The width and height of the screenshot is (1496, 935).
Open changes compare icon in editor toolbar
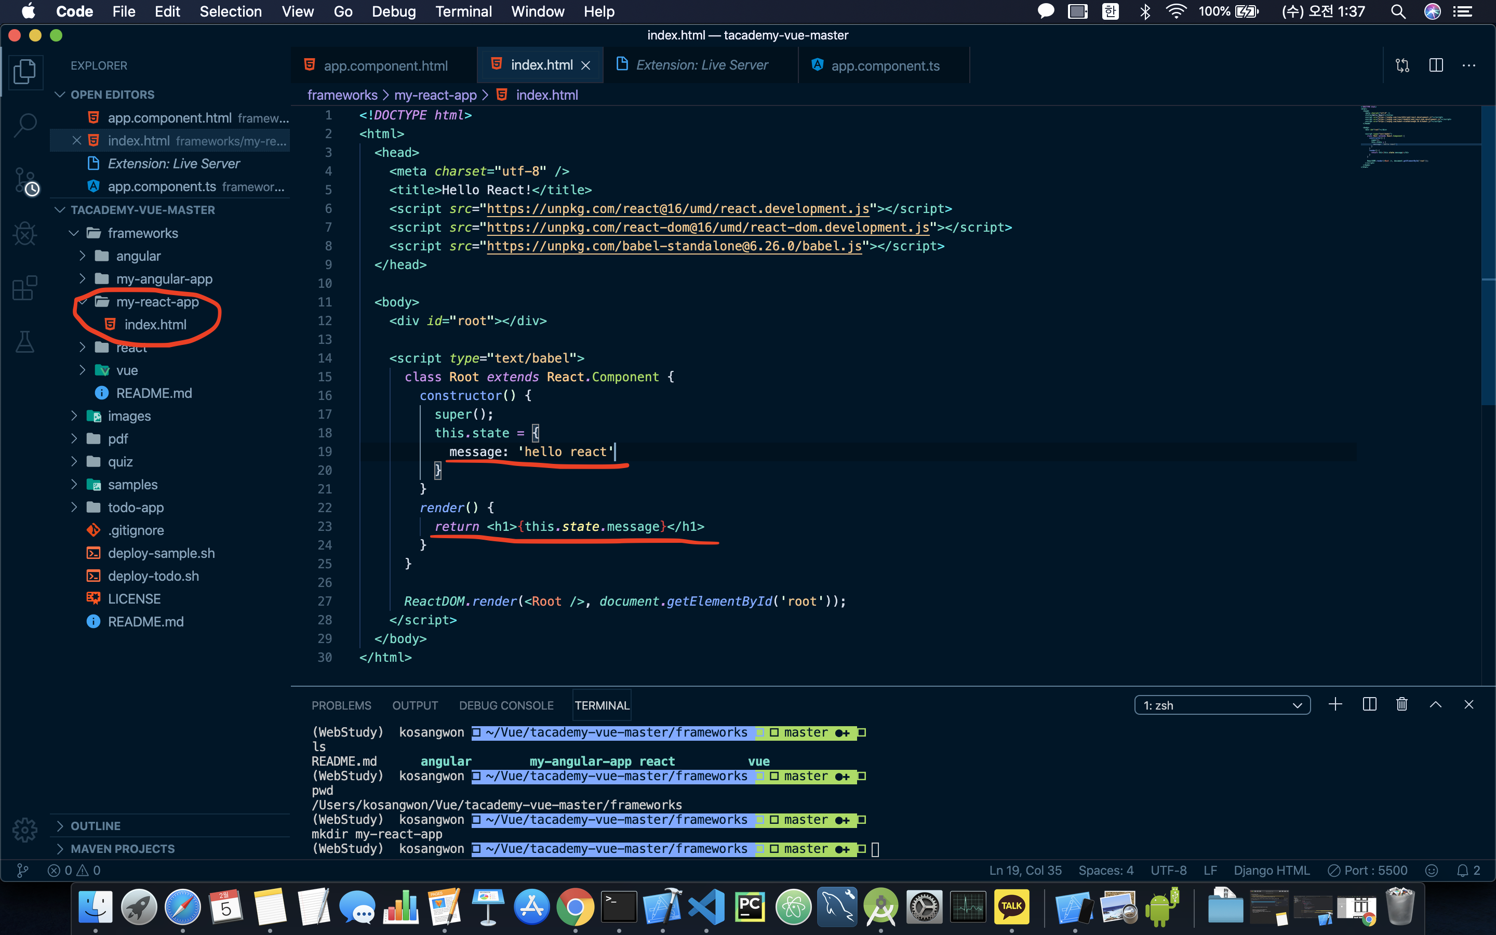(x=1402, y=65)
